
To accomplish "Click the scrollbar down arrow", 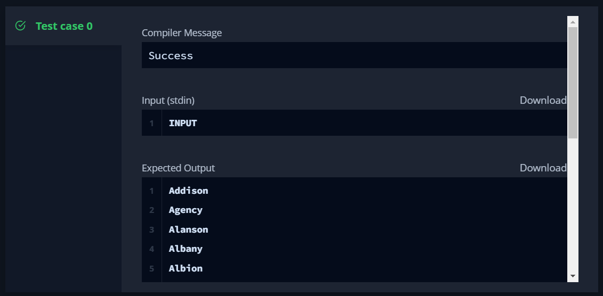I will (573, 276).
